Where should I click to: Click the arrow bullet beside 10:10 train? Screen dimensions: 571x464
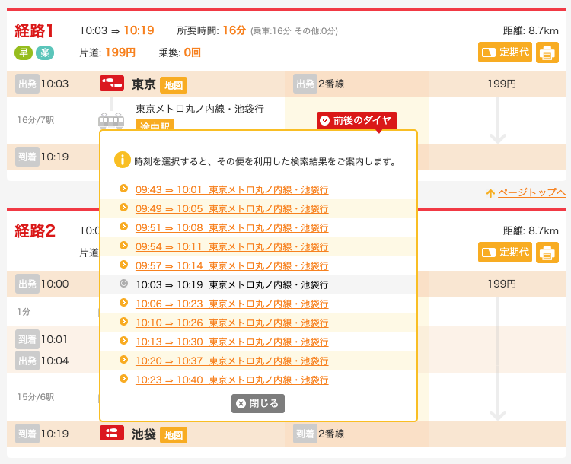pyautogui.click(x=124, y=321)
